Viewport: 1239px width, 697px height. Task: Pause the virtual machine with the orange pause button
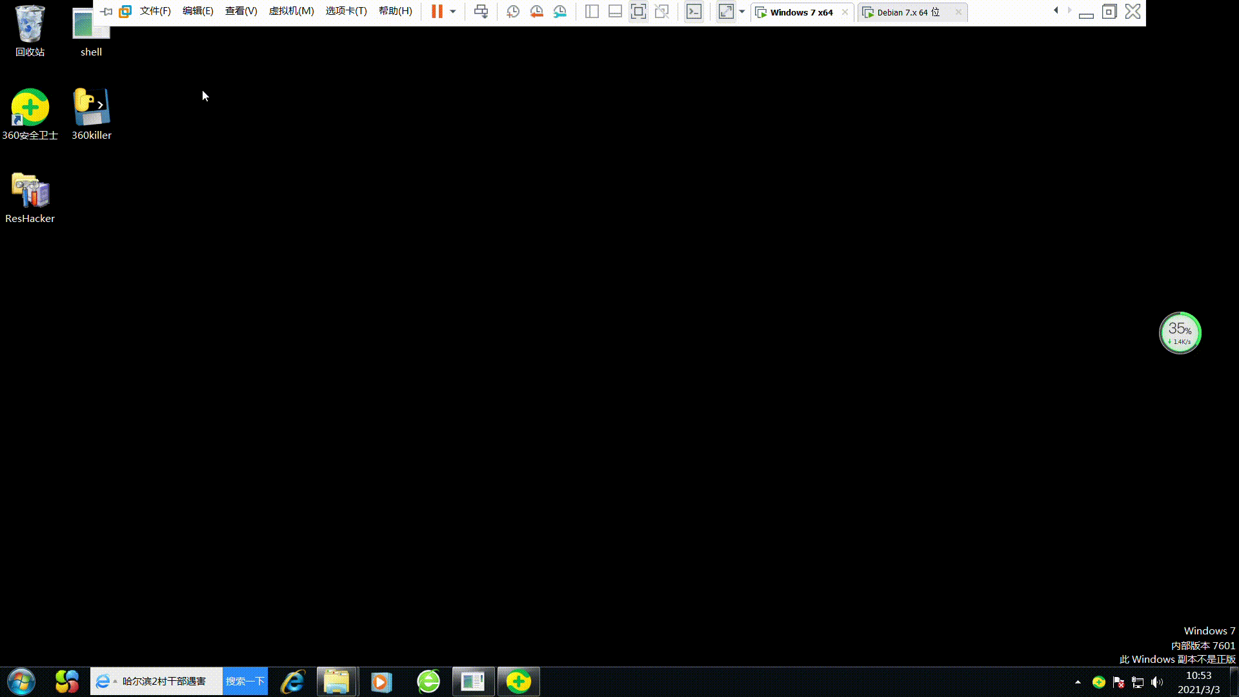437,11
